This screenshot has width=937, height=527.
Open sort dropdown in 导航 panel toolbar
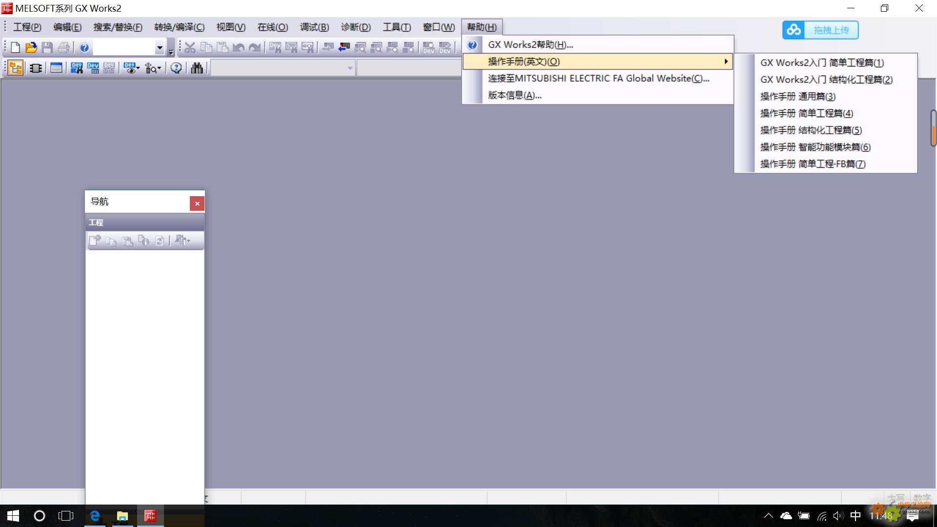click(183, 241)
